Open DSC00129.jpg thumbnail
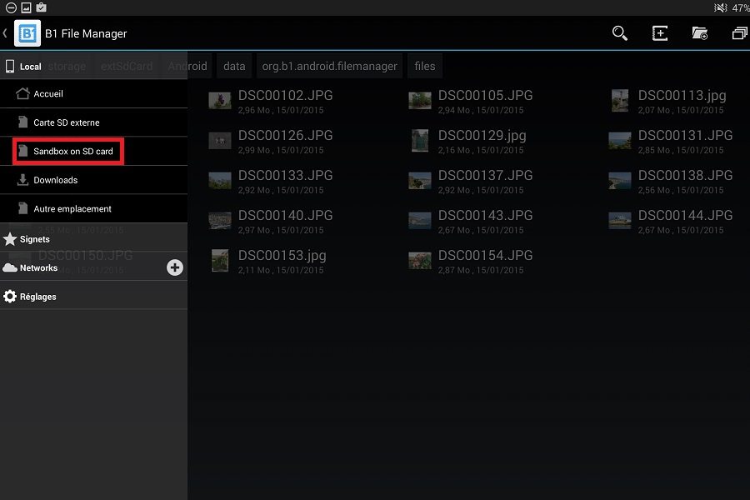 [x=420, y=141]
